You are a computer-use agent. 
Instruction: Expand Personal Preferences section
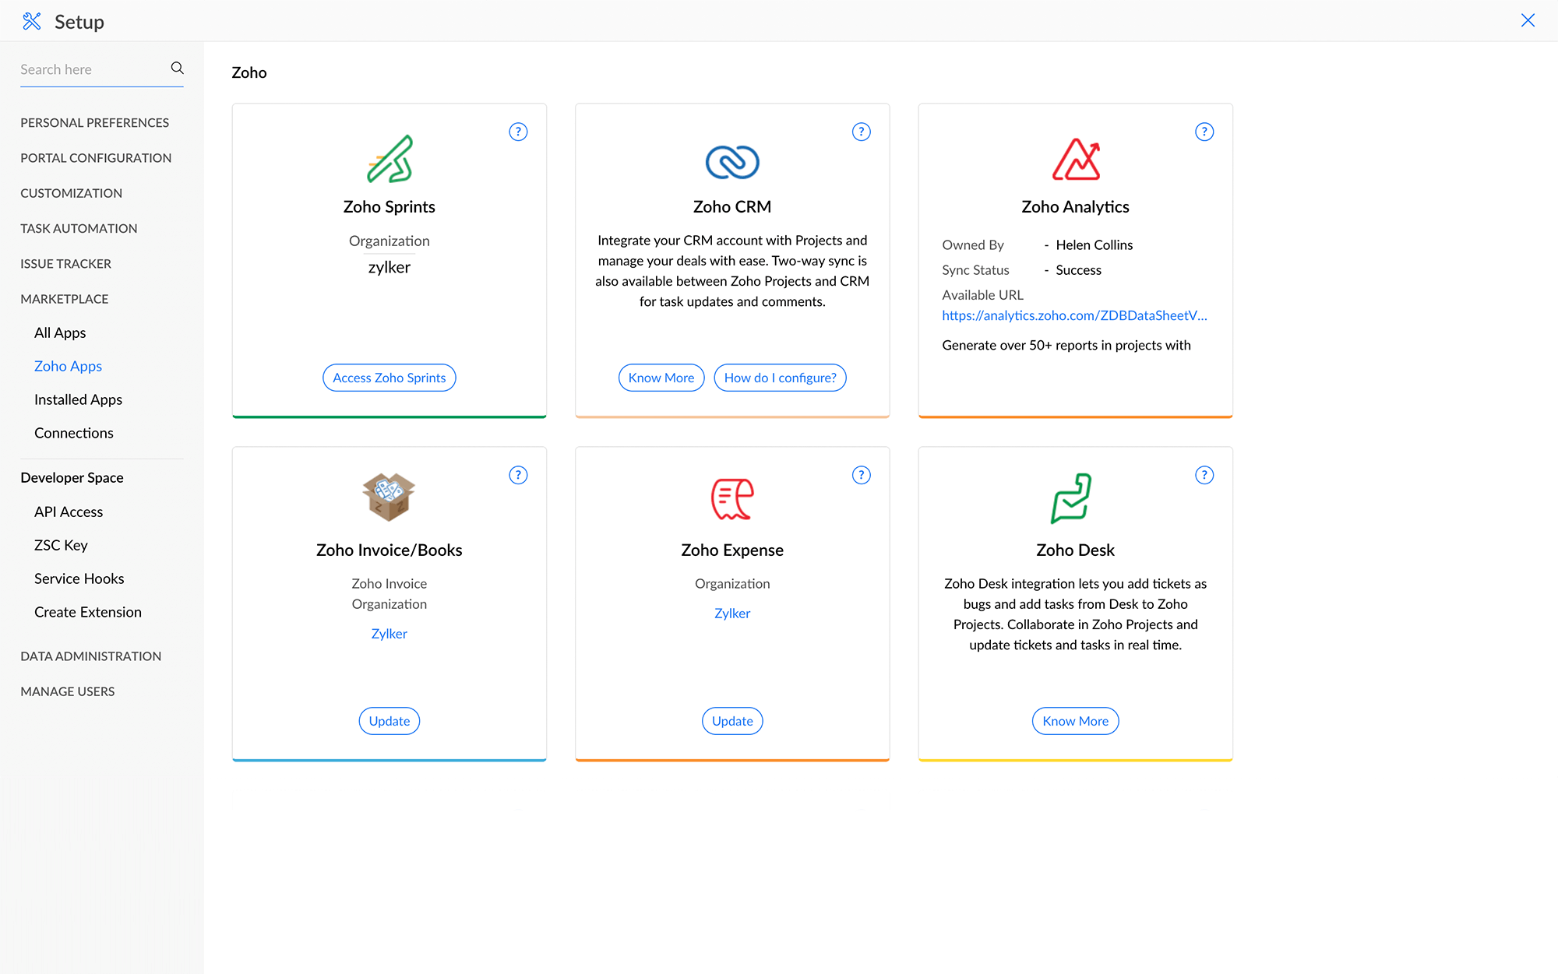point(94,123)
